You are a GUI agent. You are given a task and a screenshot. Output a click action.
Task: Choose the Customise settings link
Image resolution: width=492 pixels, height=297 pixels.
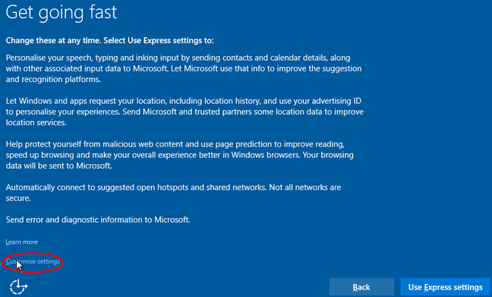pos(33,261)
